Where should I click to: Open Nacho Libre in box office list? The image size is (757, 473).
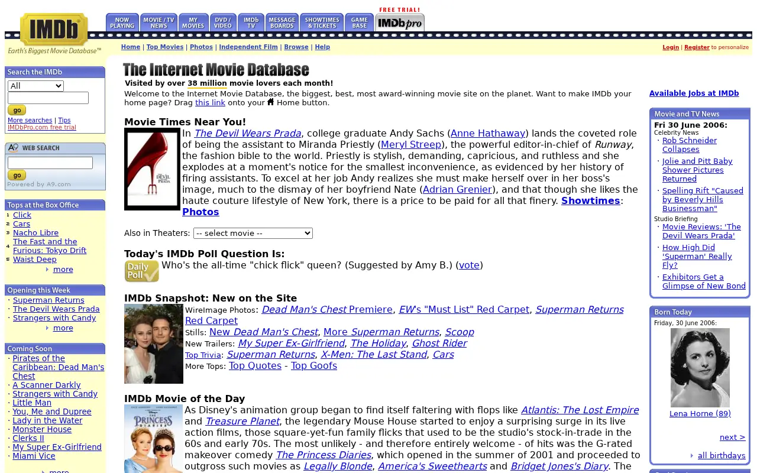[x=36, y=233]
